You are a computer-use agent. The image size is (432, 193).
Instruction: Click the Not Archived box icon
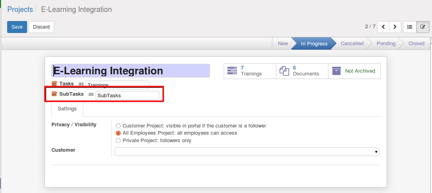(336, 71)
